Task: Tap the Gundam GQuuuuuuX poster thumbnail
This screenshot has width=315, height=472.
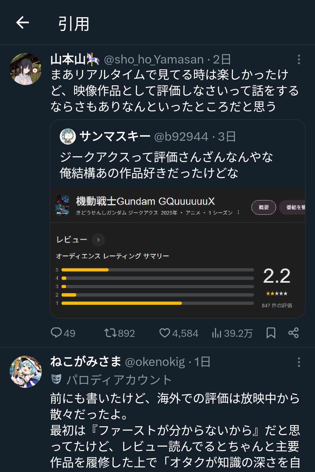Action: 62,205
